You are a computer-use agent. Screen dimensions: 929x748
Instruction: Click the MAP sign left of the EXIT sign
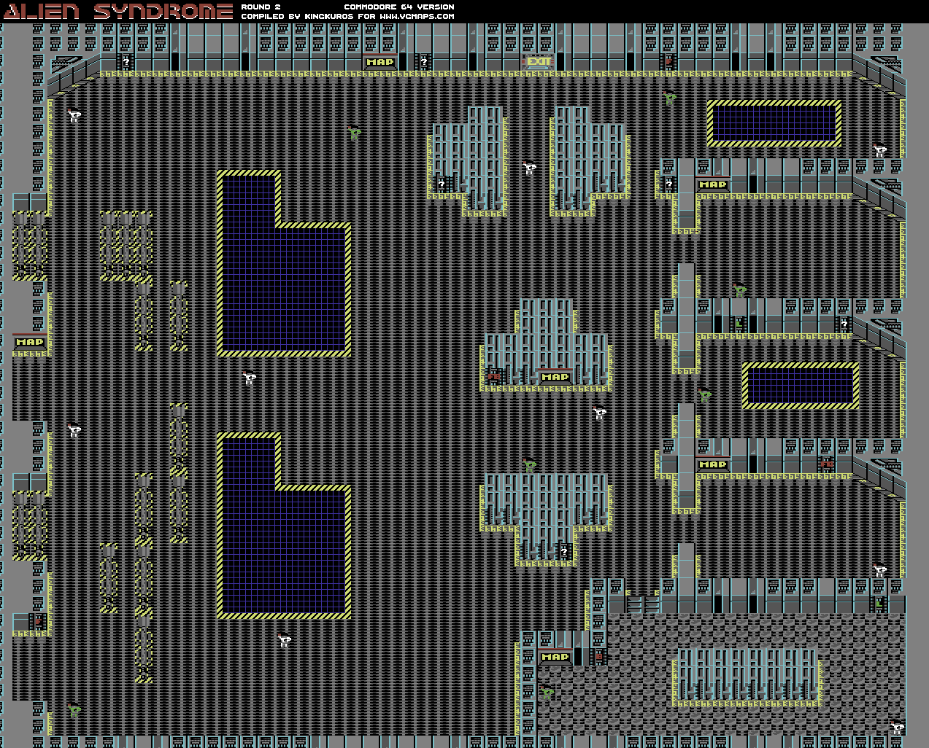380,62
